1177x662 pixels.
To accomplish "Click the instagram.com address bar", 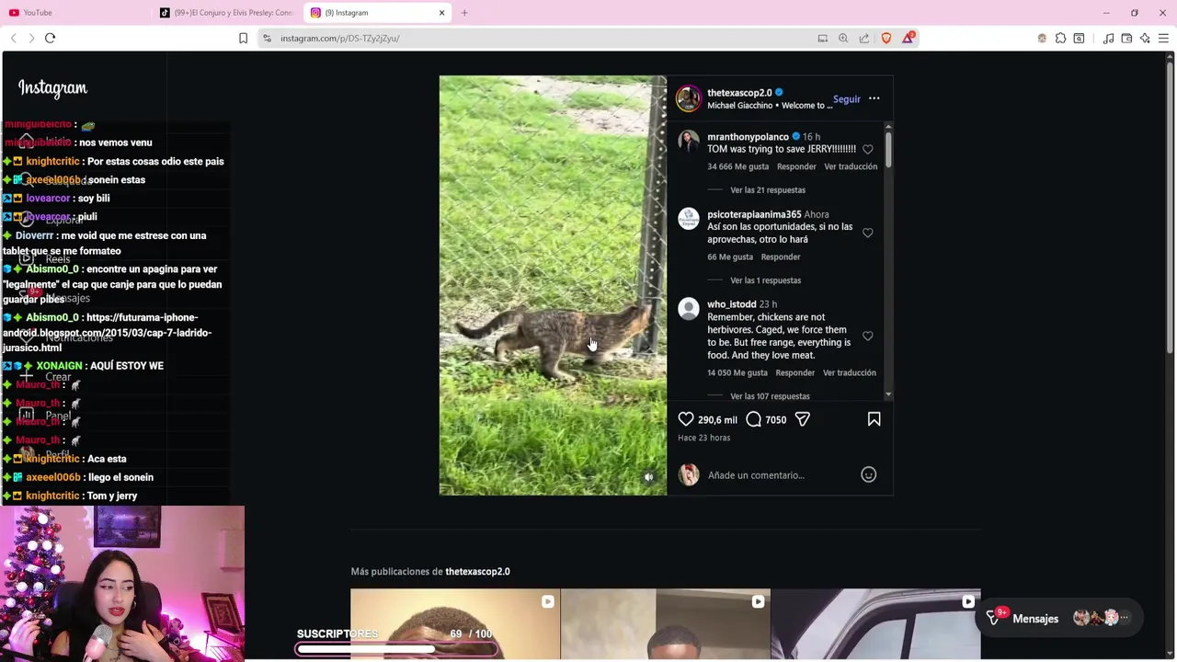I will (x=543, y=38).
